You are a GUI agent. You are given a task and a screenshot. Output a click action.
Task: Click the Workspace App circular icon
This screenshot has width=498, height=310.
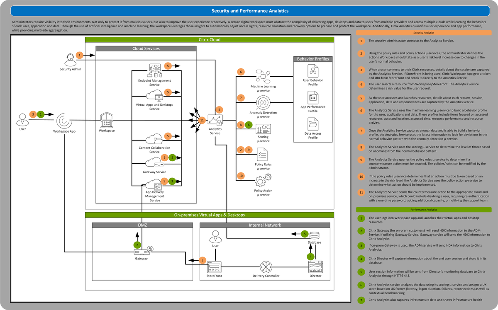63,121
